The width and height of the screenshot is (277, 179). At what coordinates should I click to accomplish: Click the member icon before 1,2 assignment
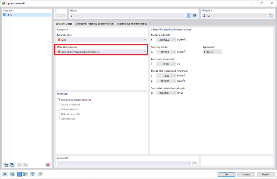point(204,16)
